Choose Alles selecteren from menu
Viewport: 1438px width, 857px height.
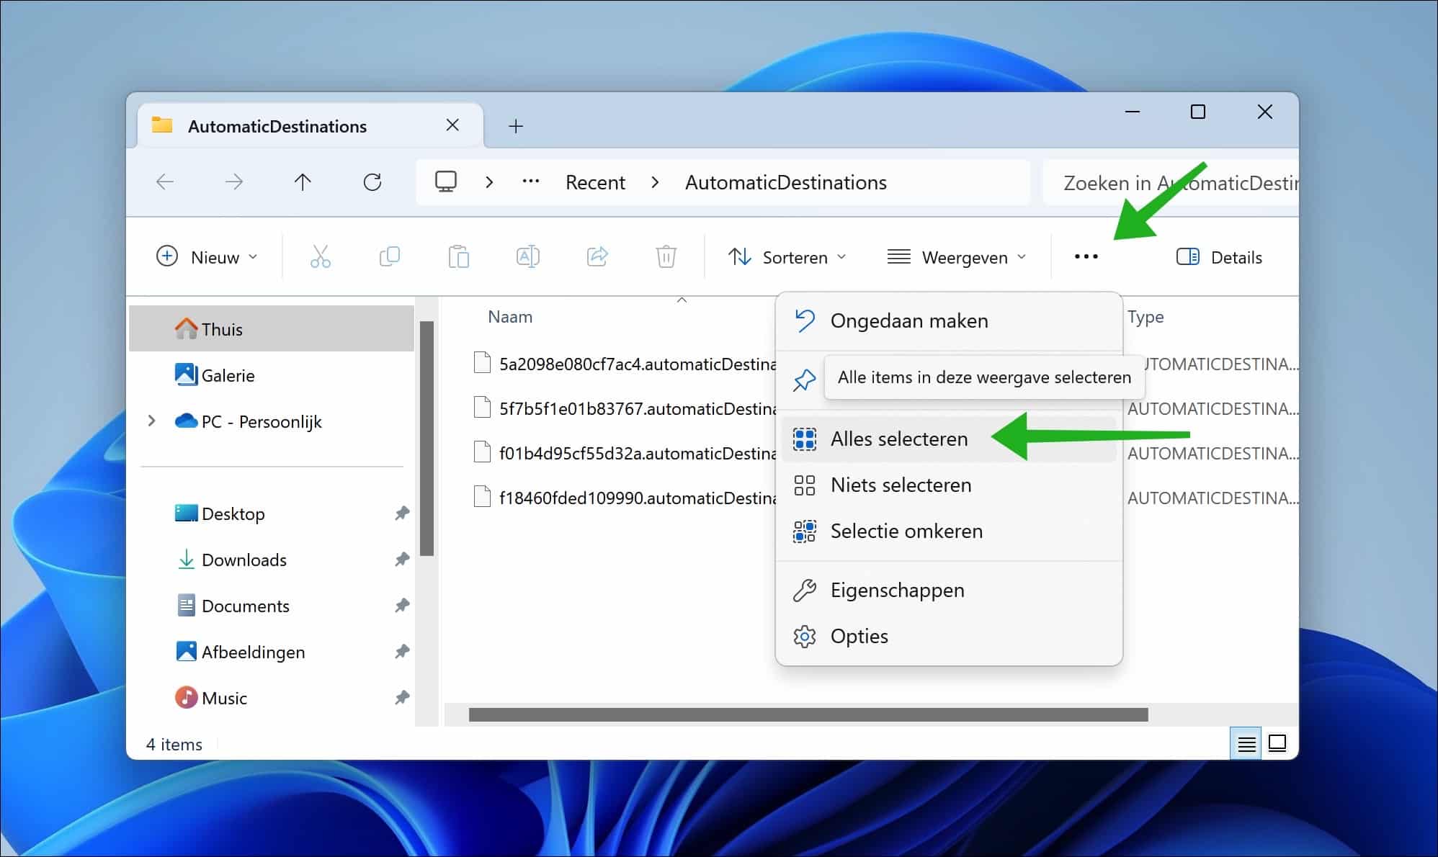point(948,439)
